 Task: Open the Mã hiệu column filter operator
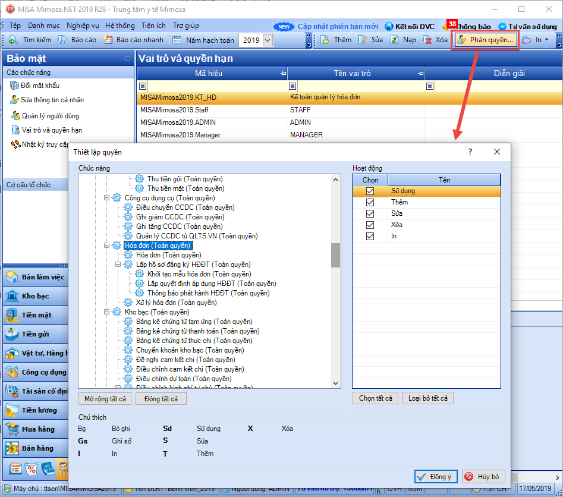(143, 86)
